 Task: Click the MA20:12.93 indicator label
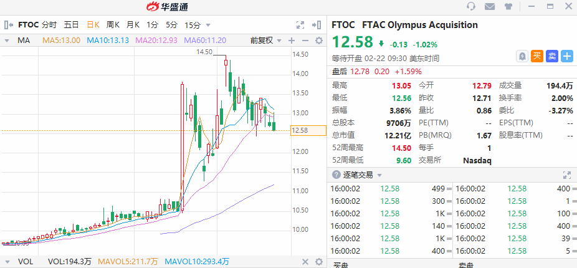coord(157,41)
